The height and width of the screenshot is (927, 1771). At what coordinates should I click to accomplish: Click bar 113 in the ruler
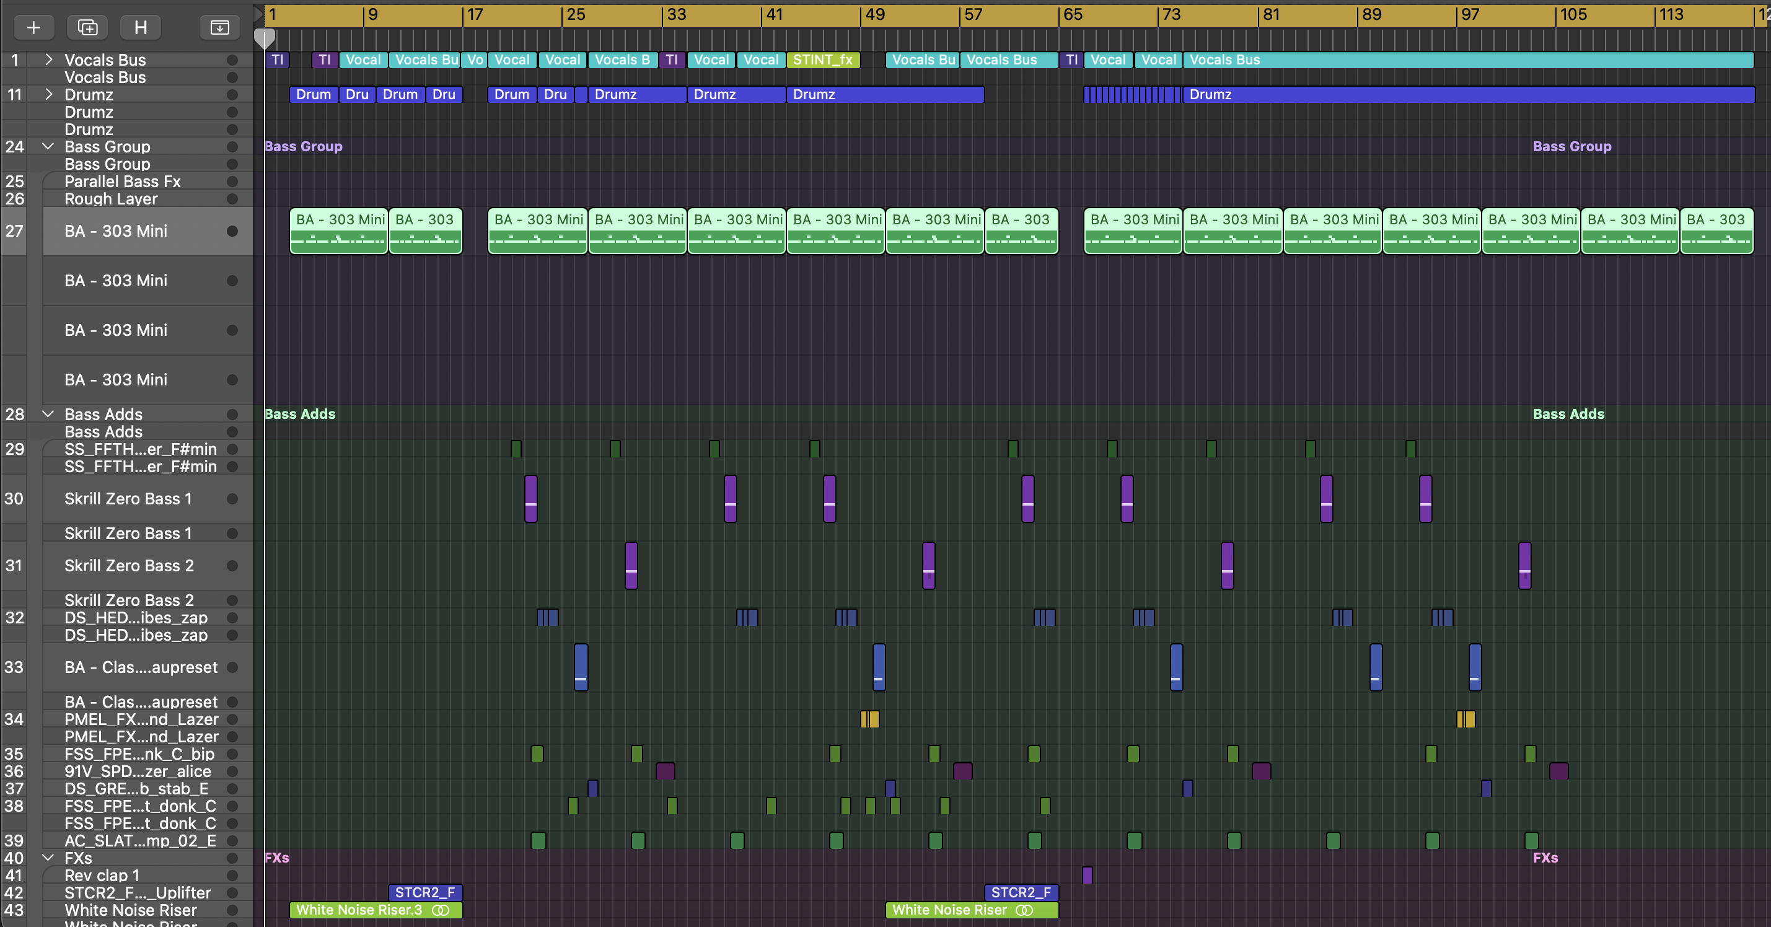[1671, 14]
